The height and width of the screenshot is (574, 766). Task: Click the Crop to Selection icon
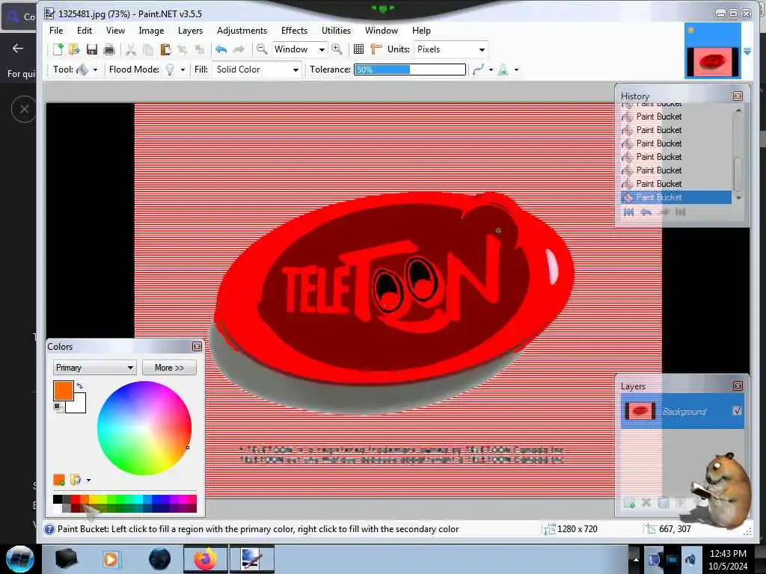coord(183,49)
